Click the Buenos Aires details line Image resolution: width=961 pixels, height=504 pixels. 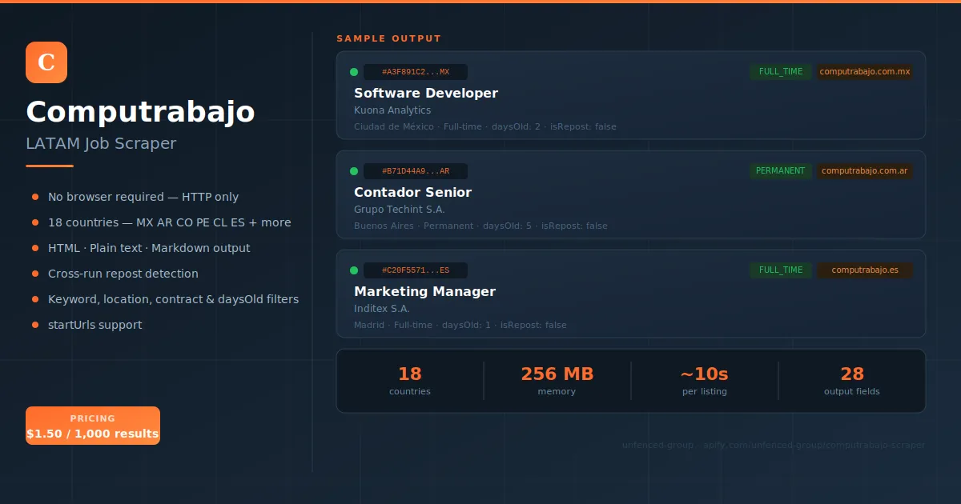pos(480,226)
